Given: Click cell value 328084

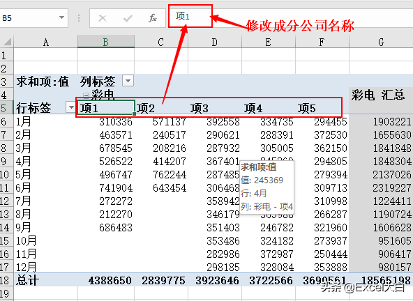Looking at the screenshot, I should (x=277, y=268).
